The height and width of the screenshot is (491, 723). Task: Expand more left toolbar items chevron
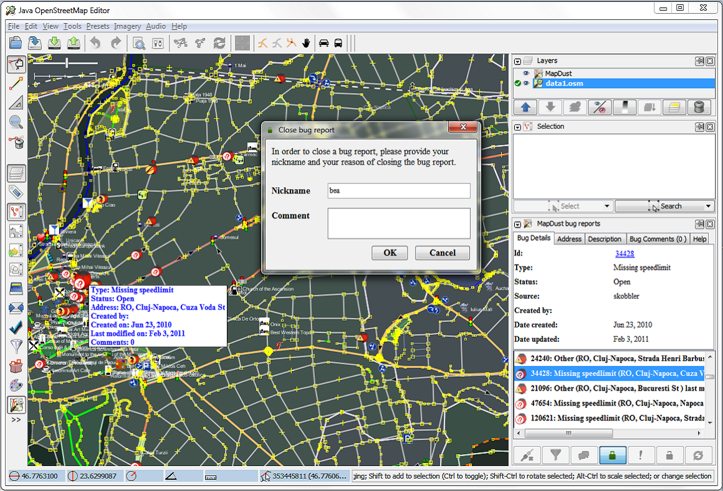coord(16,420)
